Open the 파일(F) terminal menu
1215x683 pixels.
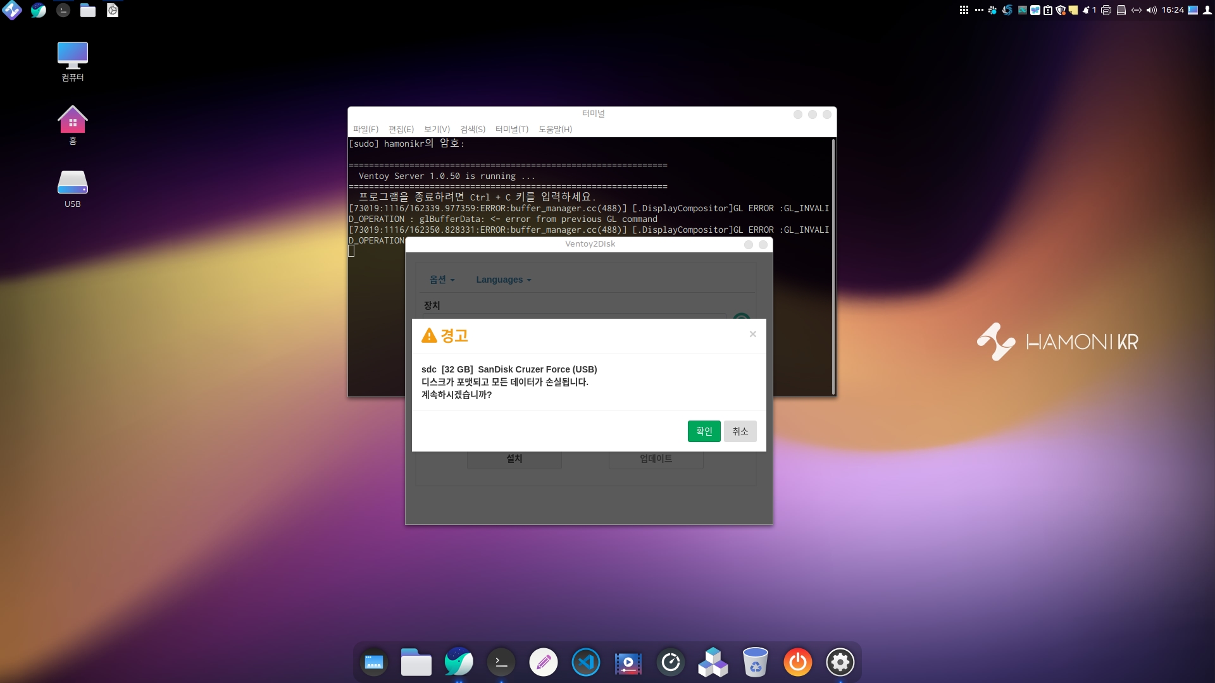(x=365, y=129)
